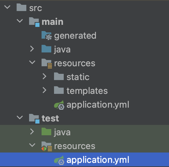Click the test resources folder icon

coord(47,146)
